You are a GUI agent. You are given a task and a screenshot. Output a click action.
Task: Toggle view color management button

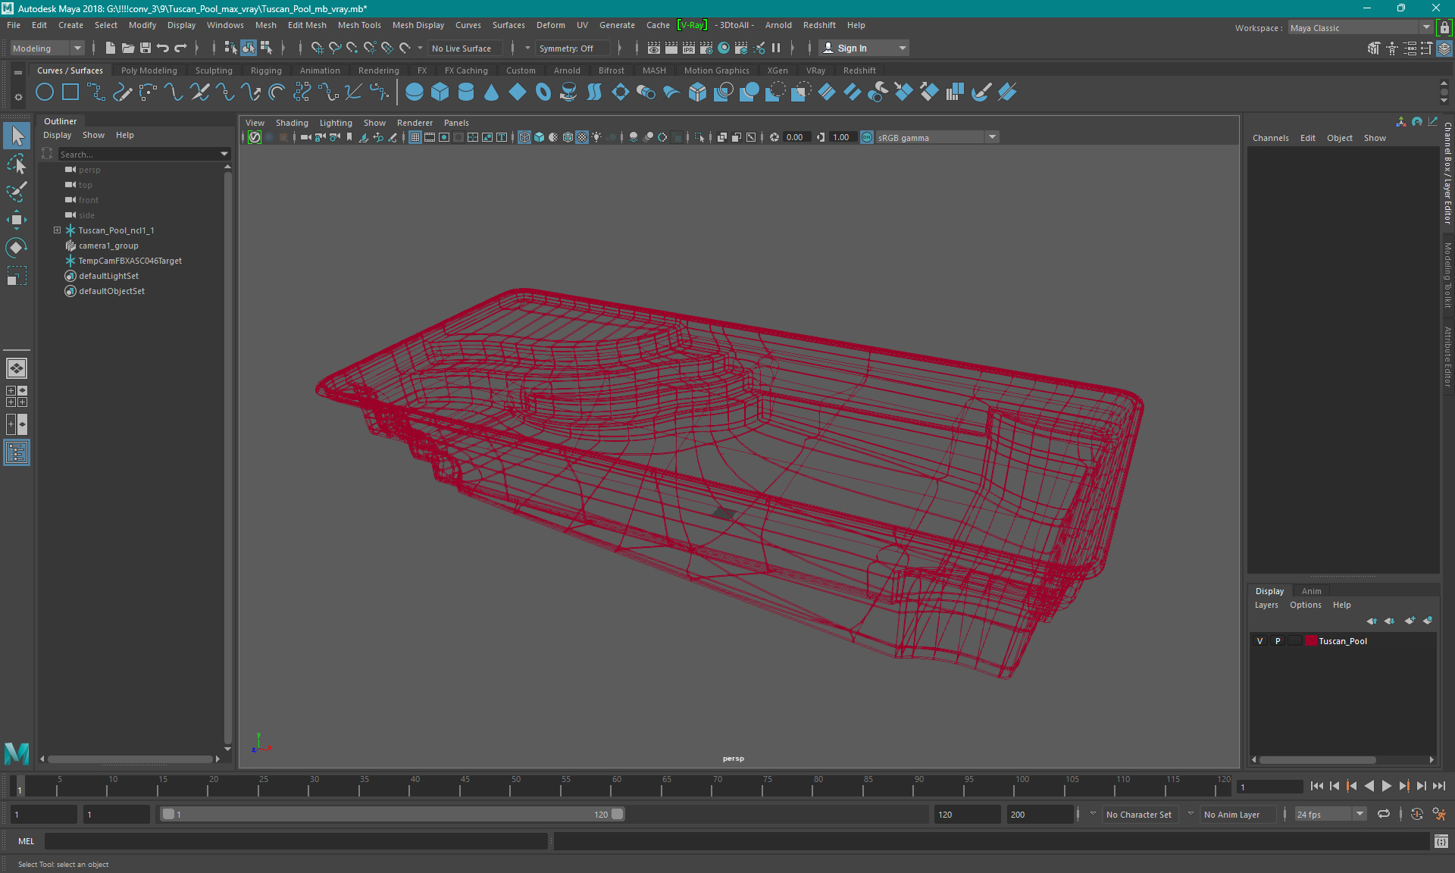point(867,137)
